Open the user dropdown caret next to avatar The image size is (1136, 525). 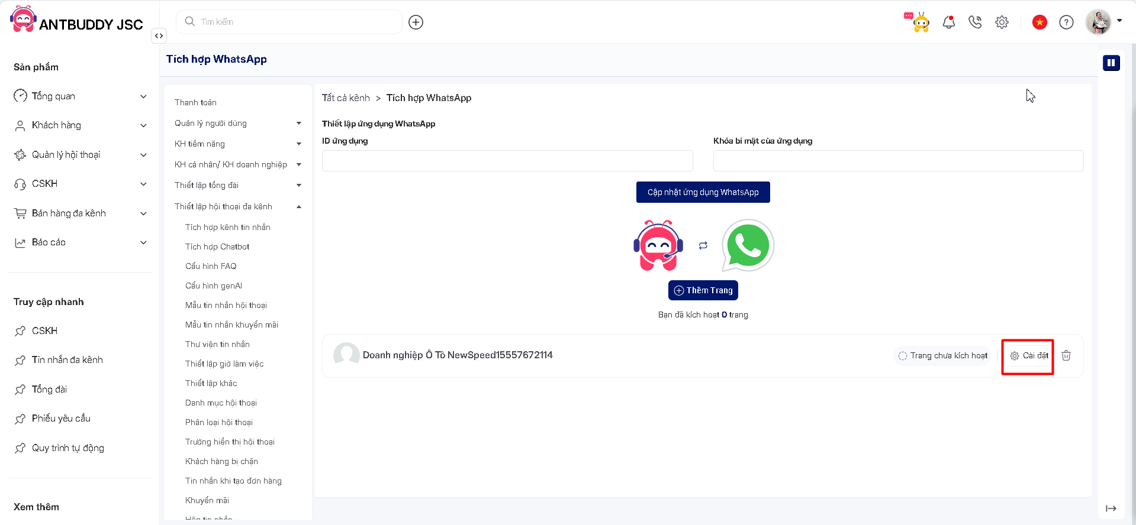[x=1119, y=21]
